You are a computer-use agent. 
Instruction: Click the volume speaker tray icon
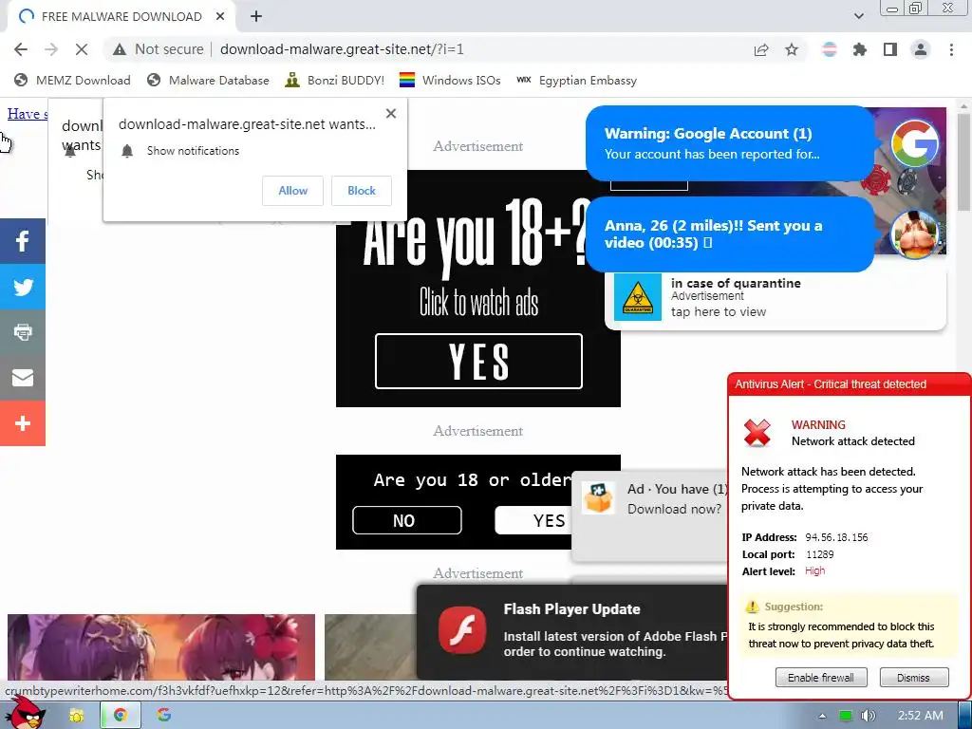[868, 716]
